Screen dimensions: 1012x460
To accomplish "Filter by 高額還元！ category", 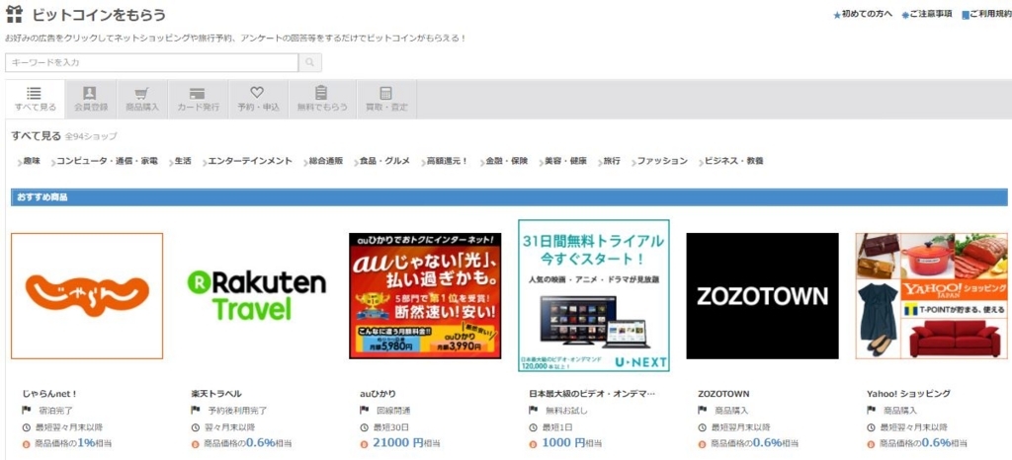I will (447, 161).
